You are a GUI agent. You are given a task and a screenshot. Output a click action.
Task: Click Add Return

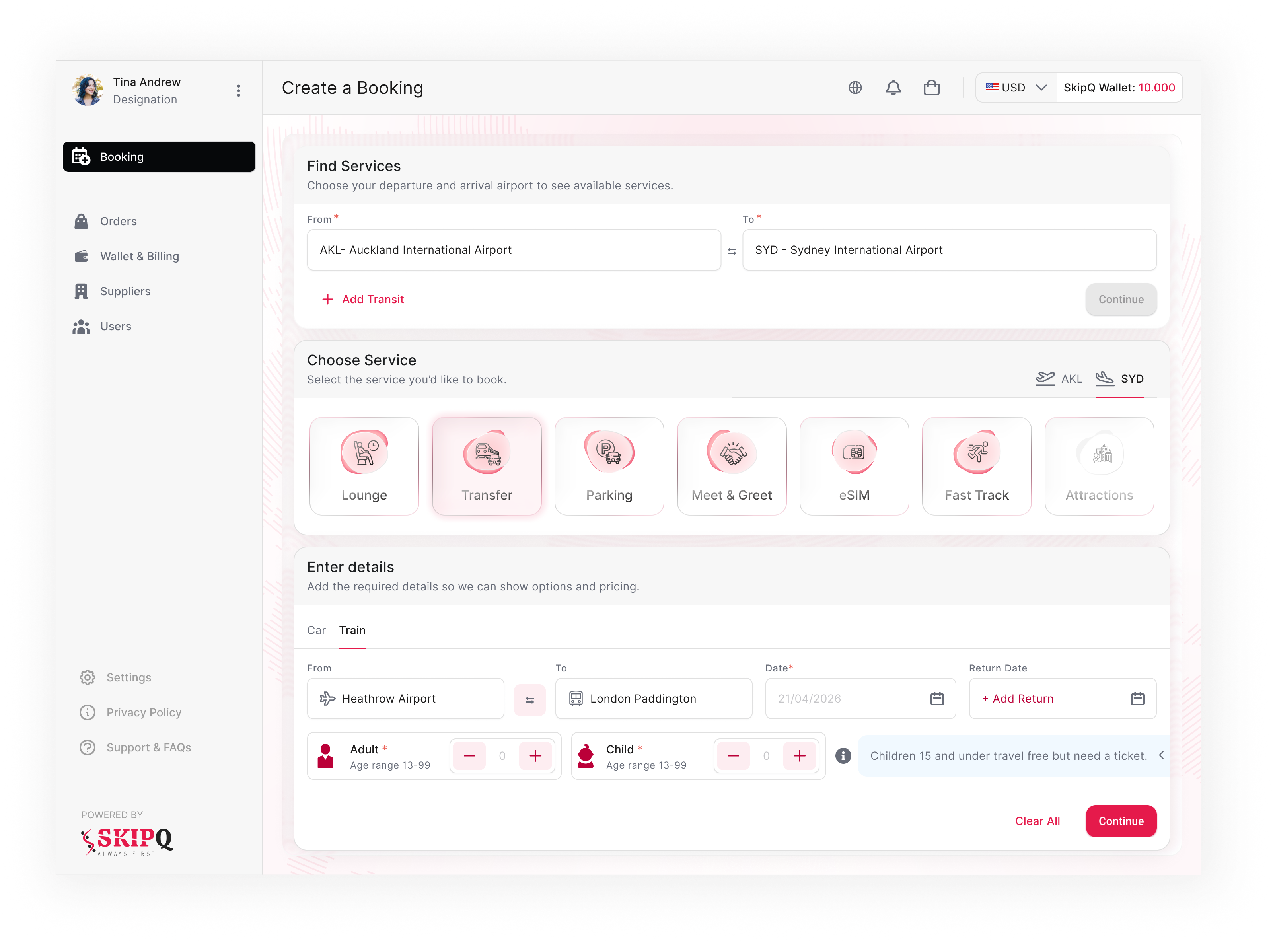pos(1017,699)
